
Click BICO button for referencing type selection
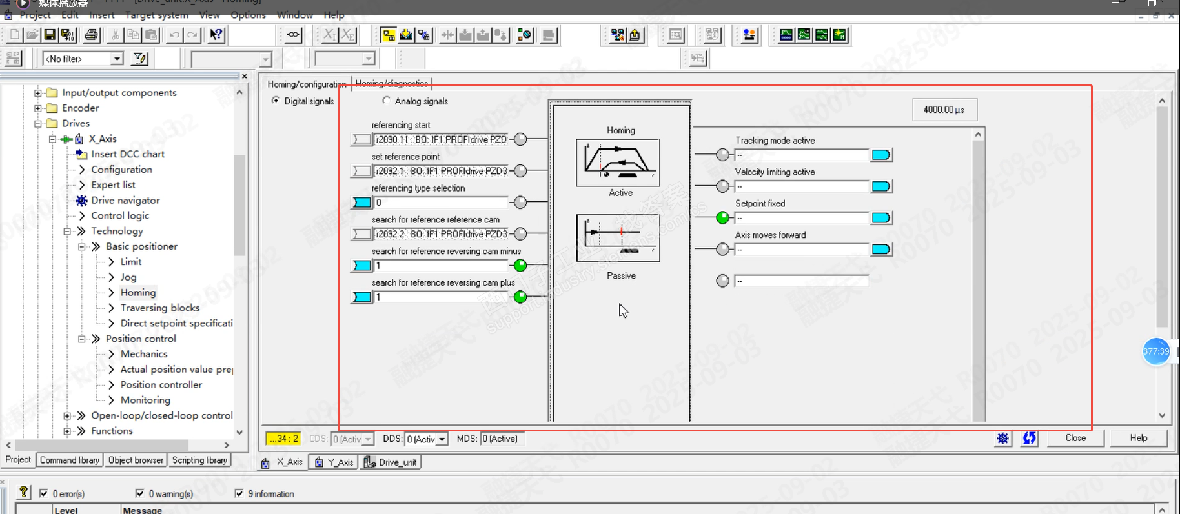362,203
